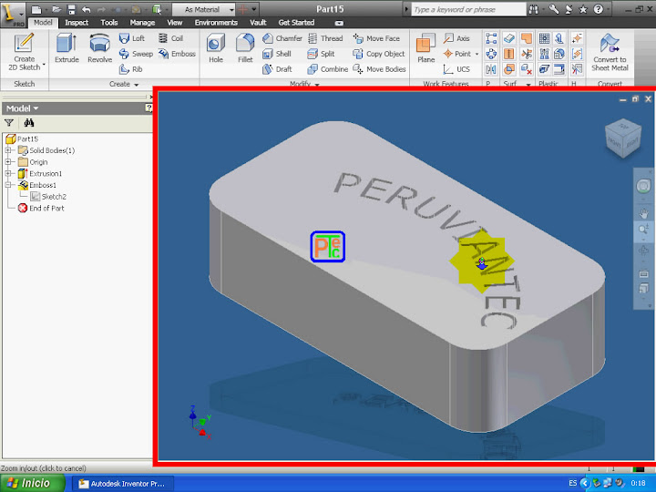656x492 pixels.
Task: Click the Undo arrow in quick access toolbar
Action: (87, 9)
